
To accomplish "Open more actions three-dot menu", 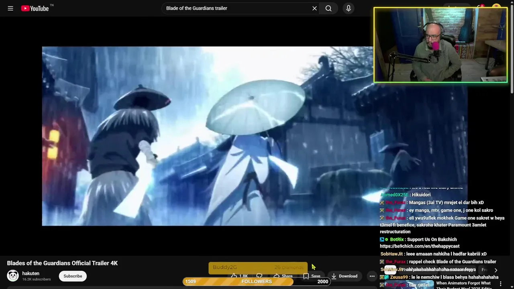I will tap(372, 276).
